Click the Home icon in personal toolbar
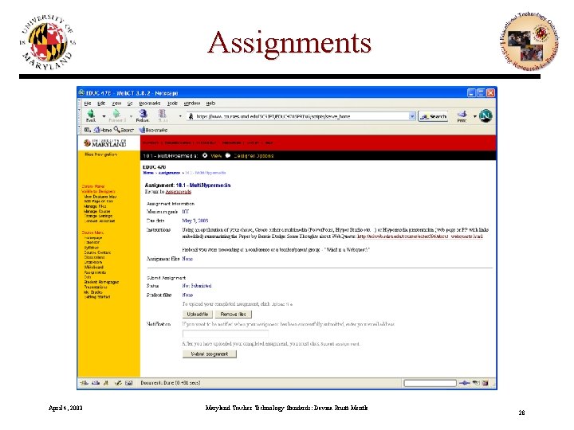 point(96,130)
